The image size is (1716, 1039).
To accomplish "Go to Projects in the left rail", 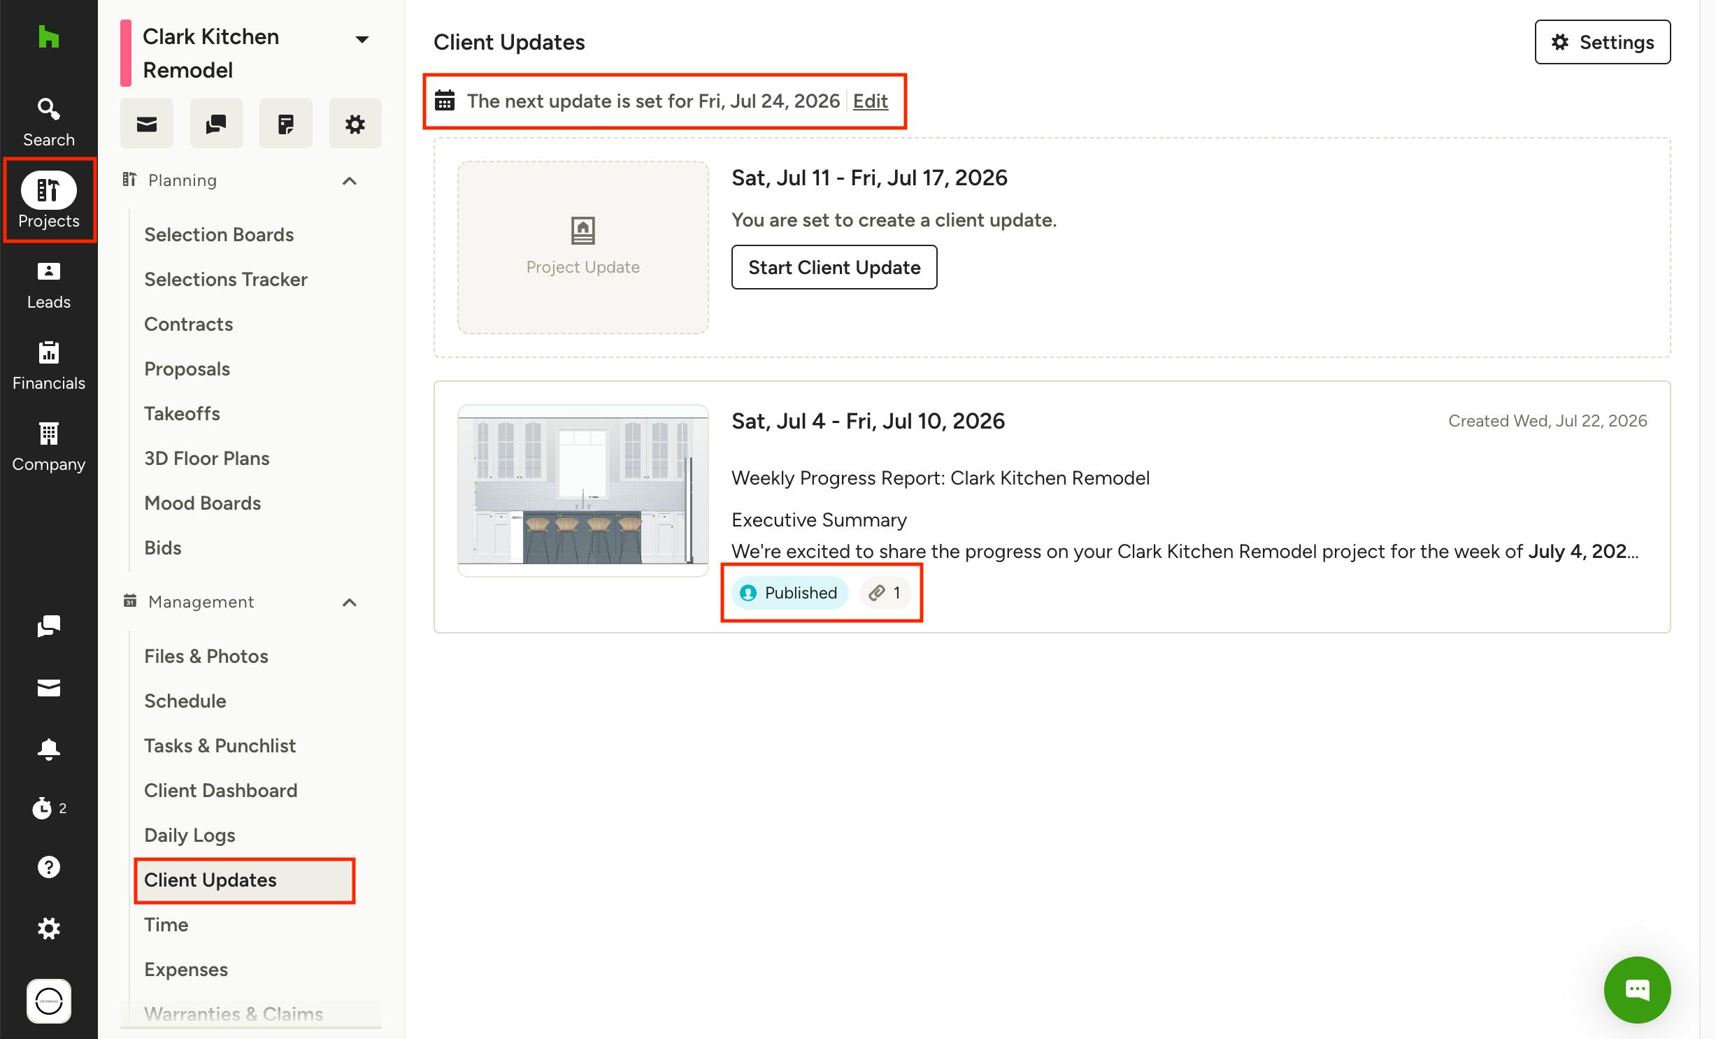I will (x=48, y=201).
